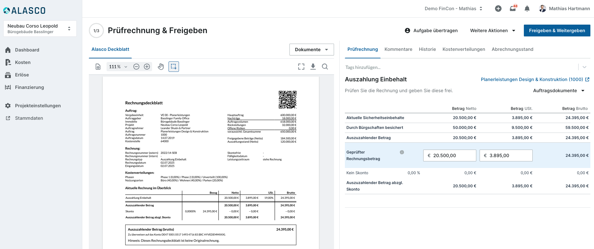This screenshot has width=594, height=249.
Task: Download the Rechnungsdeckblatt document
Action: tap(313, 67)
